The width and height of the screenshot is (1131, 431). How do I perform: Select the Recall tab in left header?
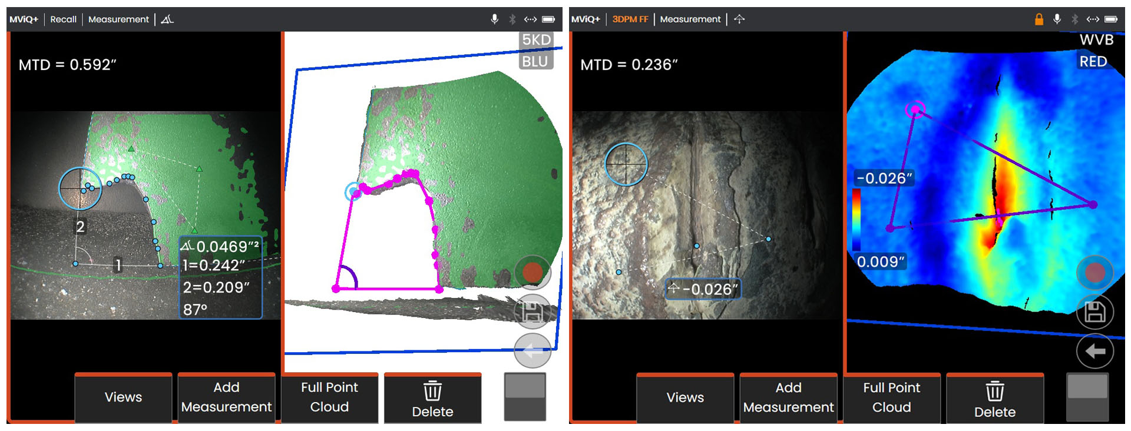(63, 19)
